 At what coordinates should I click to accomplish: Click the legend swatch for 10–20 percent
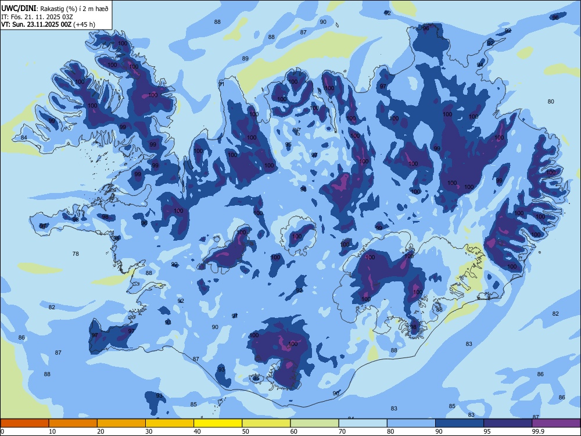click(x=73, y=423)
